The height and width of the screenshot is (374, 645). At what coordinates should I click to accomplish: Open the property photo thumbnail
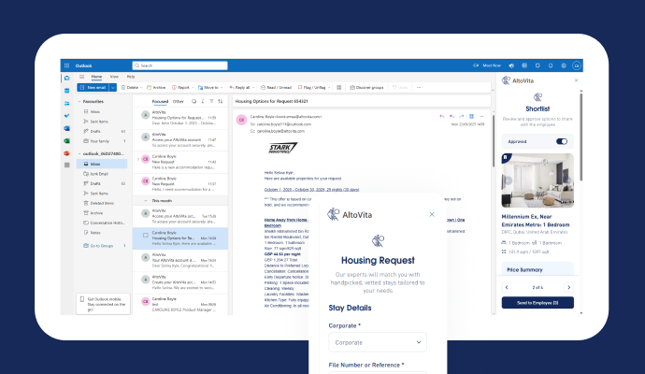537,180
